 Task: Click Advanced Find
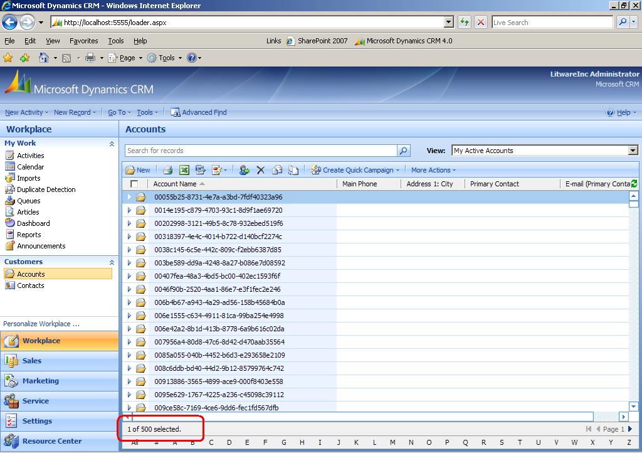(x=199, y=112)
